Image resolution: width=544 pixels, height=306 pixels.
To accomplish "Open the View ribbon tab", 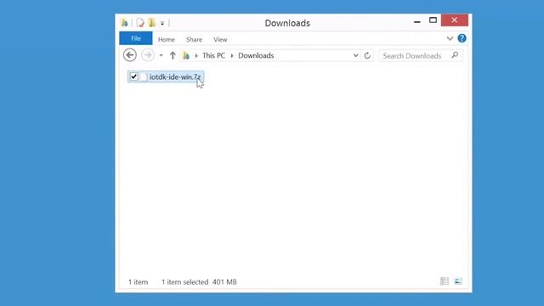I will point(220,40).
